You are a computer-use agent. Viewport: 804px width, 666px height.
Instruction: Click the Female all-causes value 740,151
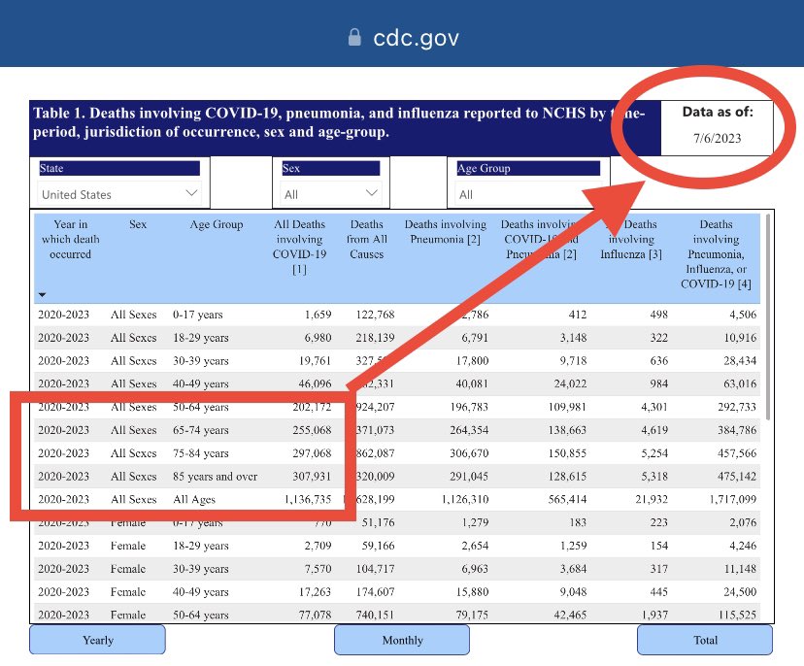click(376, 615)
